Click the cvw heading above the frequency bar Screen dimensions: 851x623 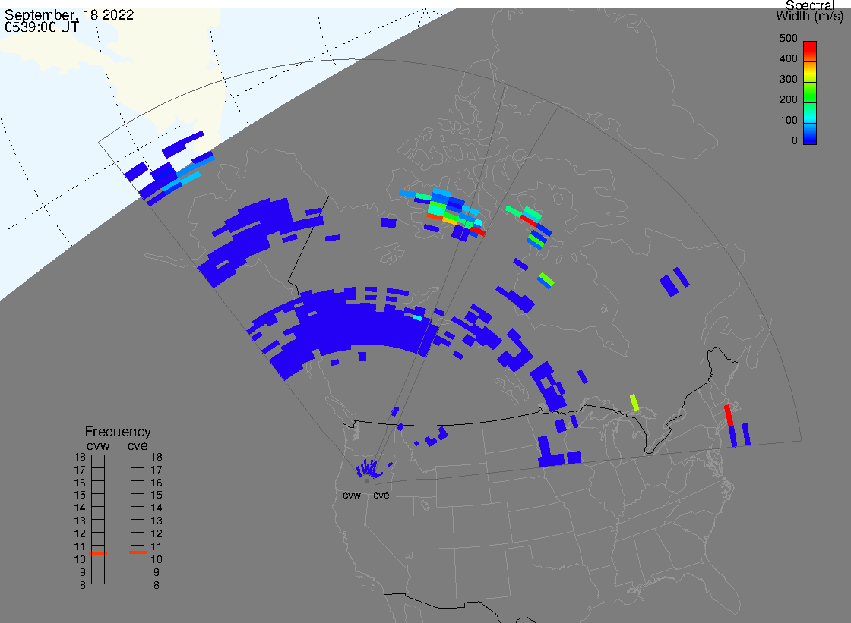[98, 446]
